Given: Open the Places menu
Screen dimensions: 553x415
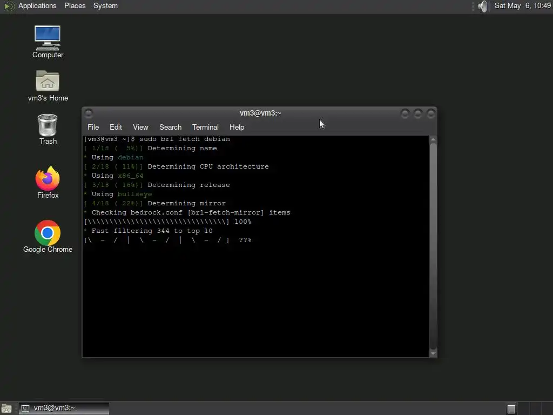Looking at the screenshot, I should point(75,6).
